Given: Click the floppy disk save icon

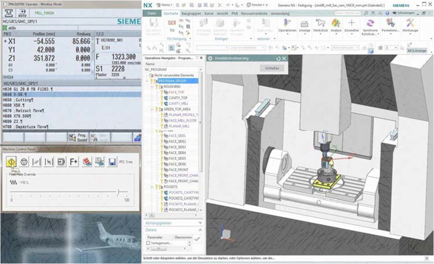Looking at the screenshot, I should 112,162.
